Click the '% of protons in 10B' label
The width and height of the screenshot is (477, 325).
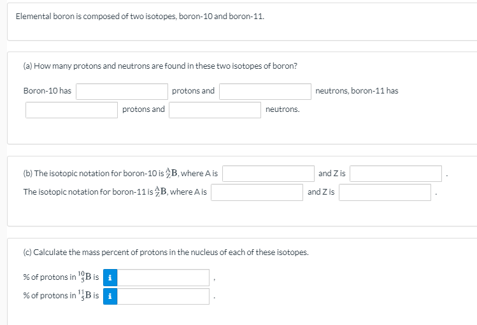60,277
